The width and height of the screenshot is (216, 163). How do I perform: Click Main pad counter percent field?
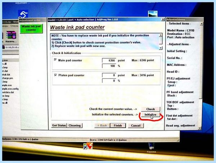point(109,66)
